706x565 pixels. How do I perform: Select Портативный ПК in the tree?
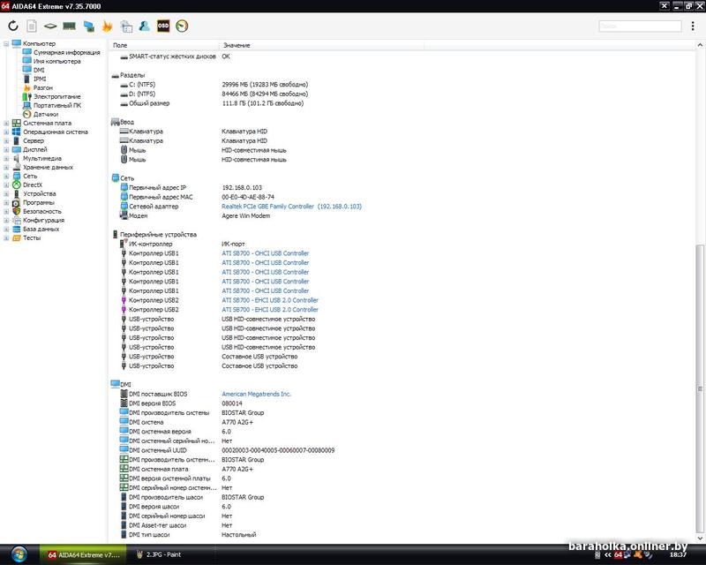point(57,105)
